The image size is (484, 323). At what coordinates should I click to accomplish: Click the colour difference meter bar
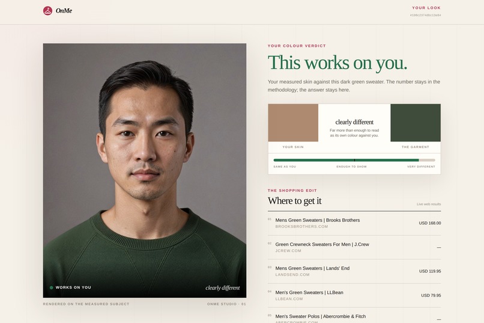point(354,160)
